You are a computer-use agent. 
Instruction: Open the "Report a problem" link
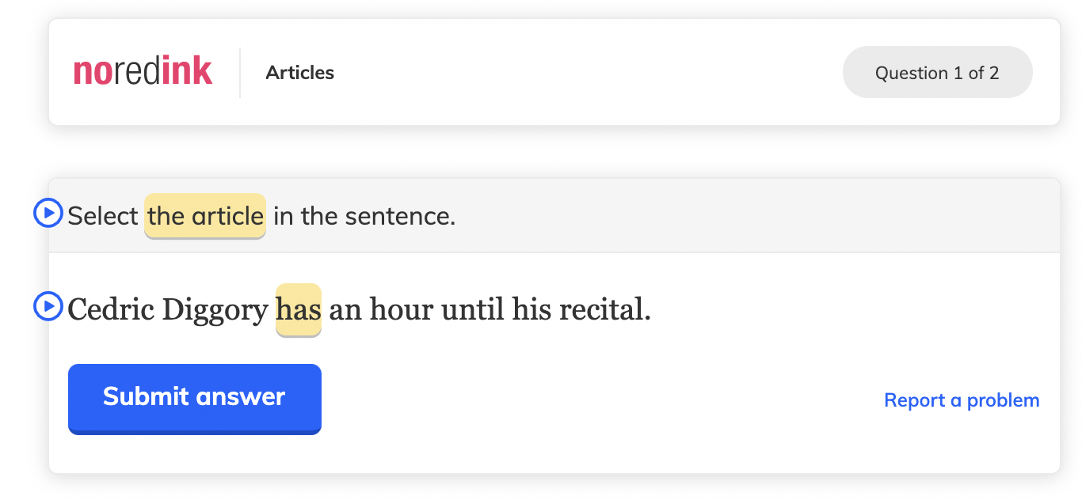tap(962, 400)
